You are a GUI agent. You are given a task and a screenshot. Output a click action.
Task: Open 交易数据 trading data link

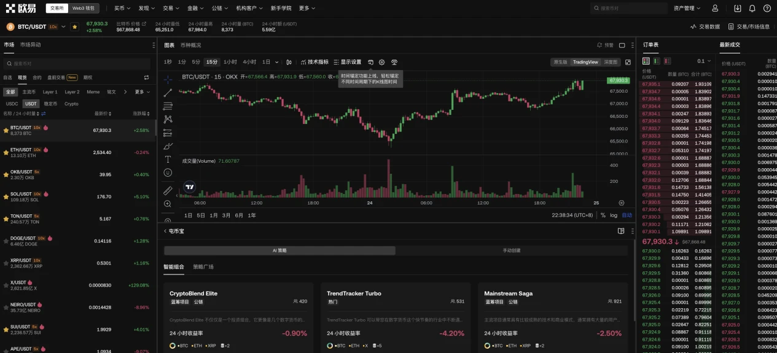click(x=705, y=27)
